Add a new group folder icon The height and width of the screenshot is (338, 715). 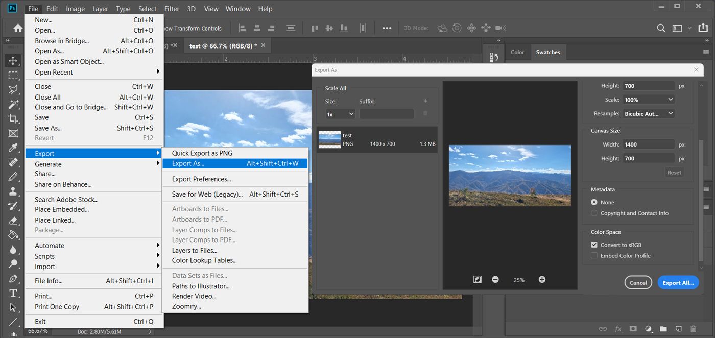pyautogui.click(x=663, y=329)
